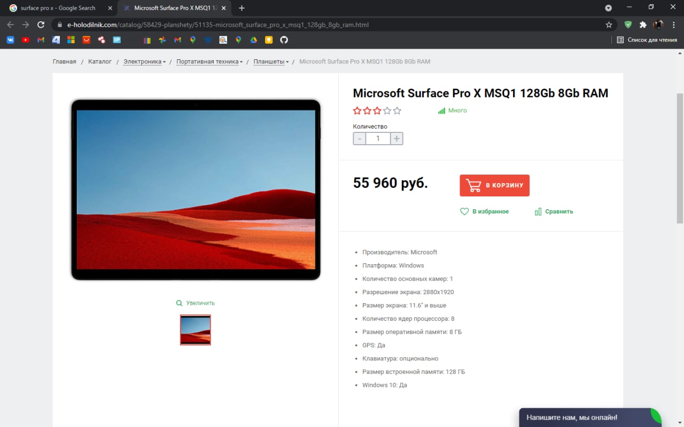Open the Список для чтения reading list
The image size is (684, 427).
click(647, 40)
